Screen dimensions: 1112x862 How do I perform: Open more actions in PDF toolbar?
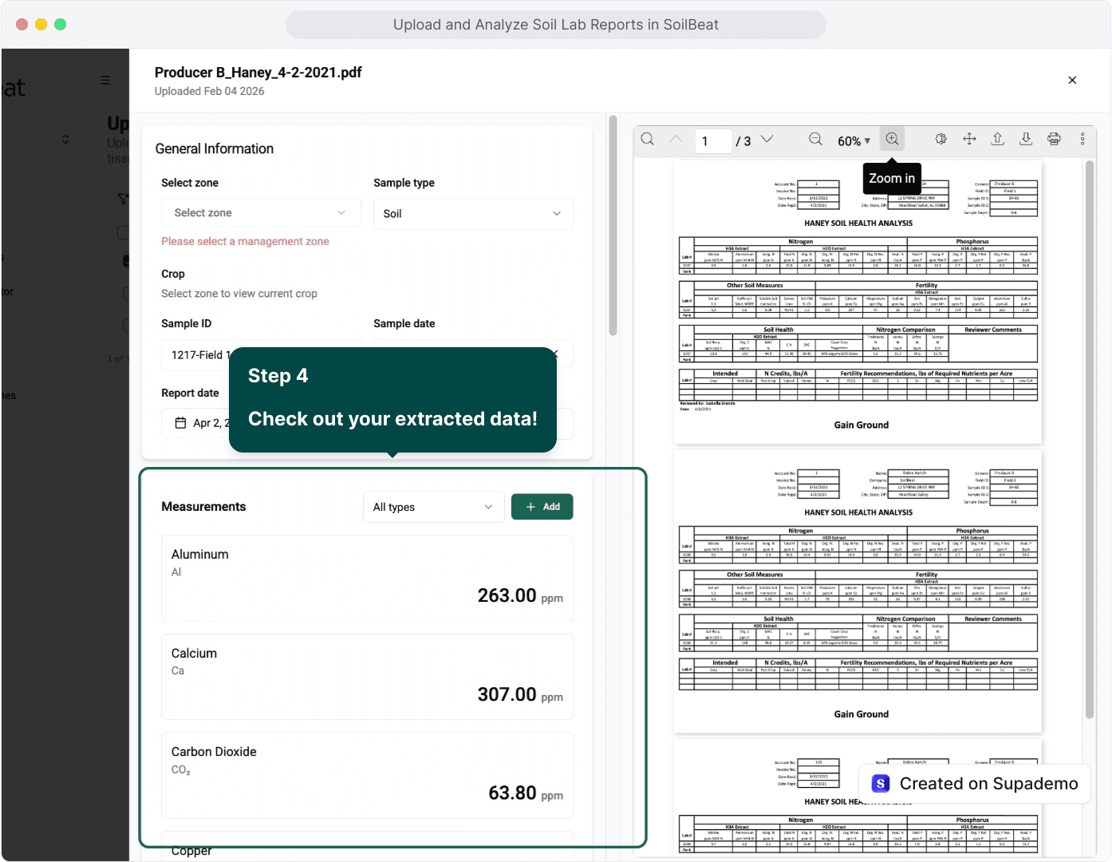[1082, 139]
